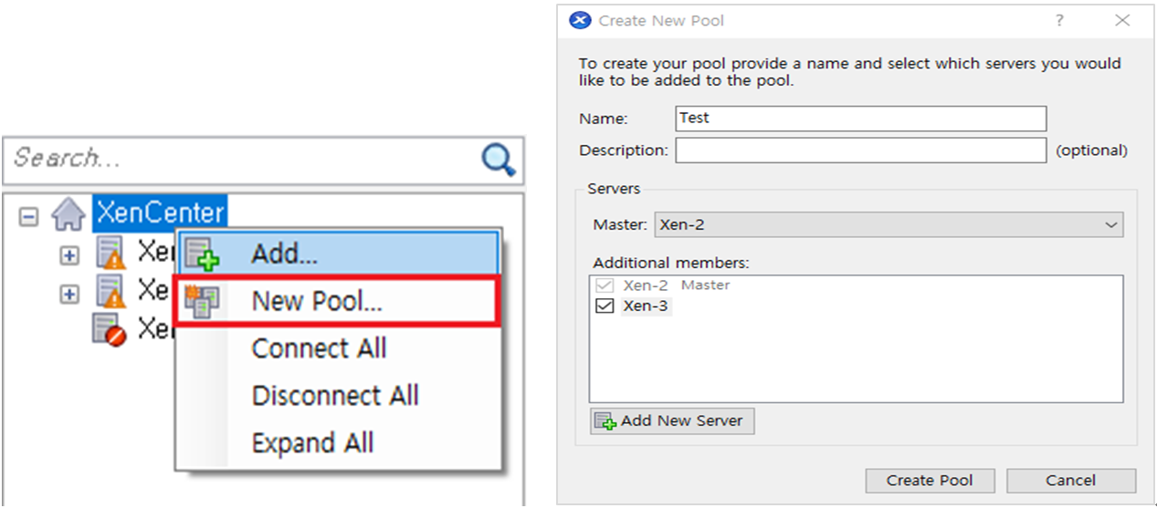Screen dimensions: 1157x508
Task: Click into the pool Name field
Action: tap(860, 119)
